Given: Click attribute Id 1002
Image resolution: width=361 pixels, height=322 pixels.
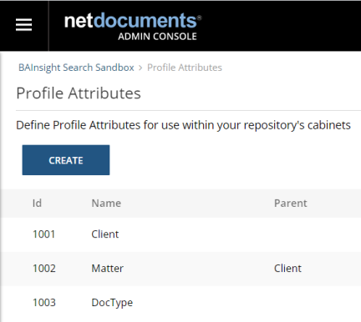Looking at the screenshot, I should coord(44,269).
